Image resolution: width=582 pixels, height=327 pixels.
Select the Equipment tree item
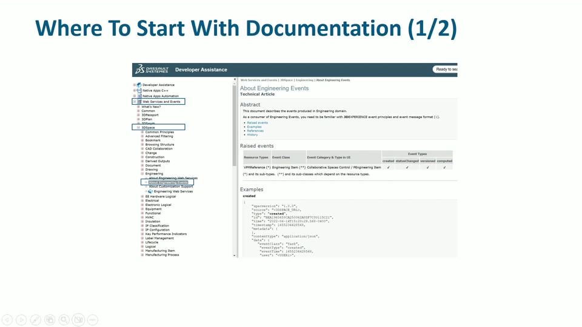click(x=153, y=209)
